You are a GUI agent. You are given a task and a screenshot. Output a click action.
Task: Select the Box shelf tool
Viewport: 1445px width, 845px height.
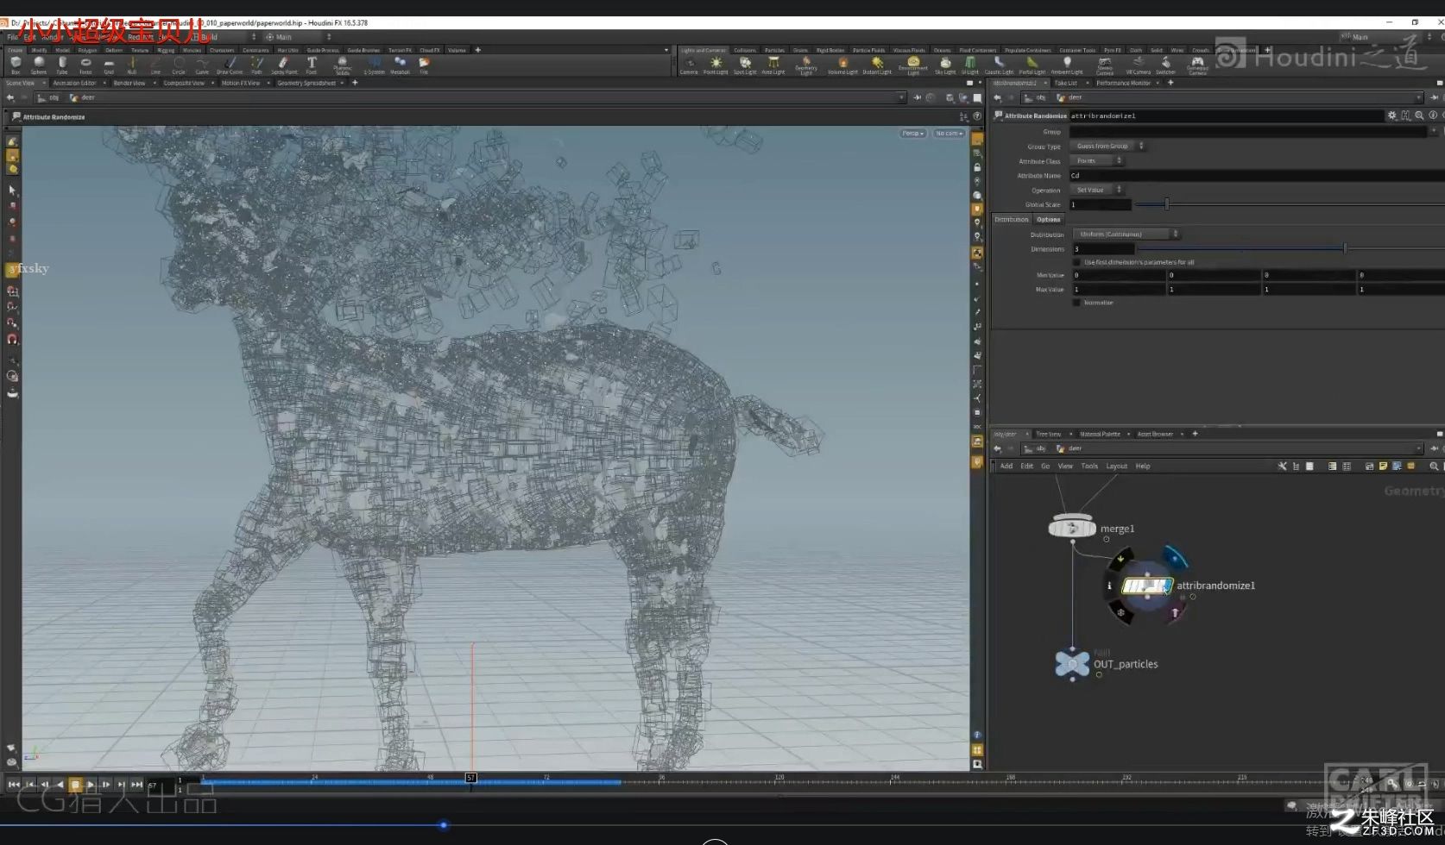coord(16,66)
